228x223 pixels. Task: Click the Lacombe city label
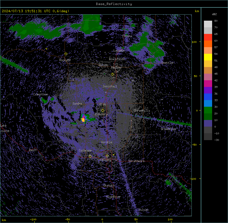(x=119, y=51)
